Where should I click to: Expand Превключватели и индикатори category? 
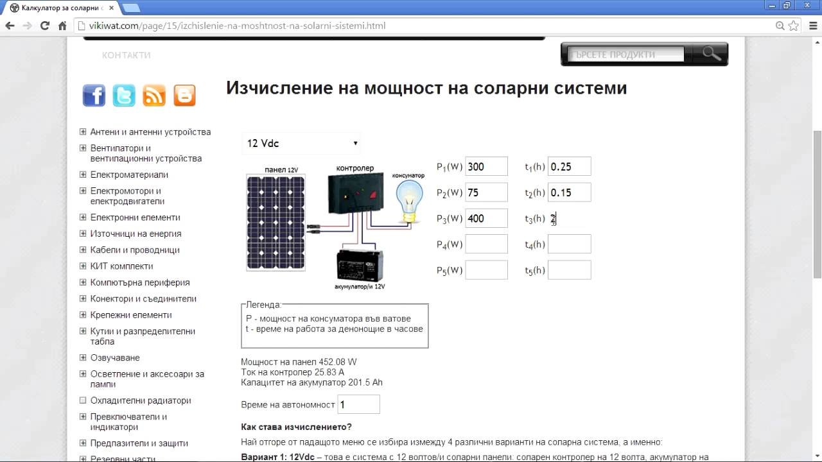[x=83, y=416]
